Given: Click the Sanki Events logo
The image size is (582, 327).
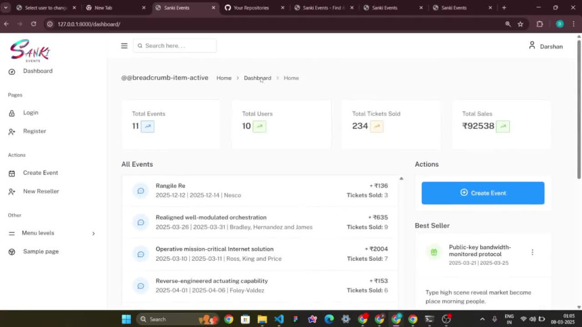Looking at the screenshot, I should (30, 51).
